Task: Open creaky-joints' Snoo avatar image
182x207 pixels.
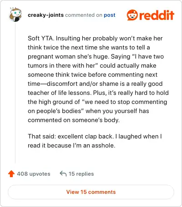Action: tap(15, 15)
